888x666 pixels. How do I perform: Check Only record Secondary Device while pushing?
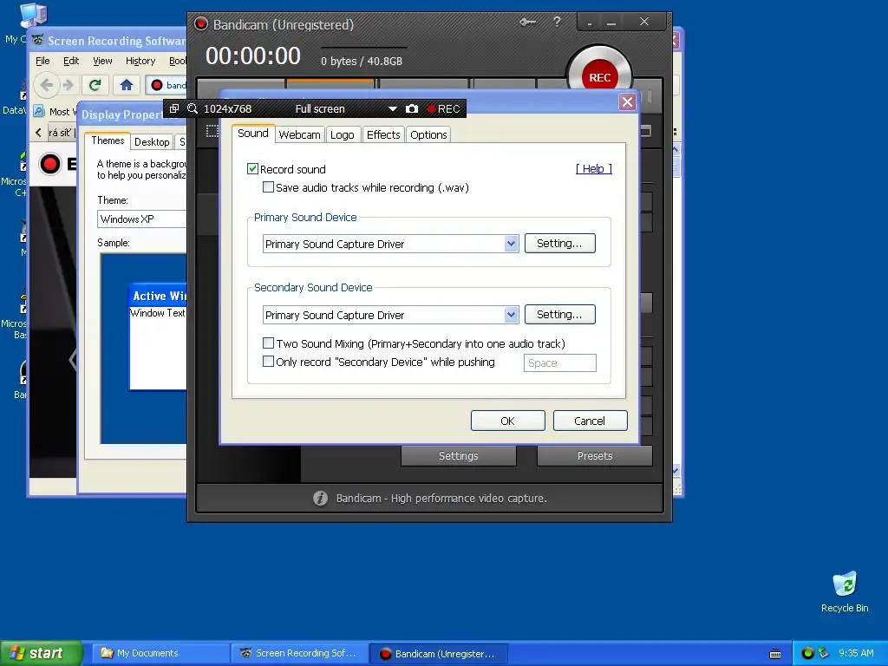[269, 362]
